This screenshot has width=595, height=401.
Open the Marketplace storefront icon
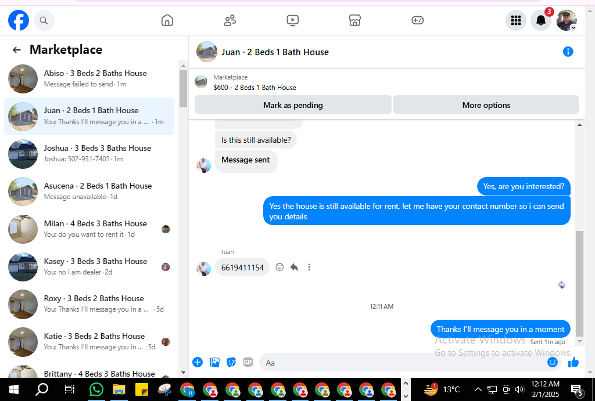pos(355,20)
